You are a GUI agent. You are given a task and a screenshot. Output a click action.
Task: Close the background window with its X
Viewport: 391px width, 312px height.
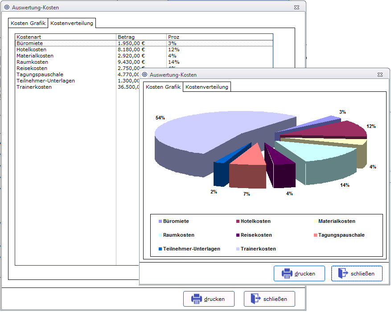296,8
